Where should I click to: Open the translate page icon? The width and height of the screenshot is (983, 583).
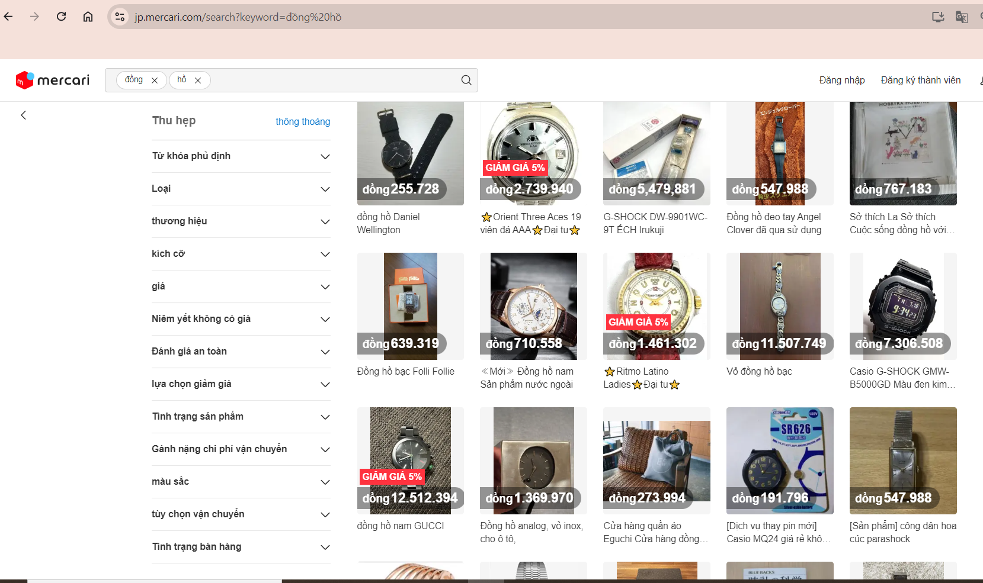click(x=962, y=17)
